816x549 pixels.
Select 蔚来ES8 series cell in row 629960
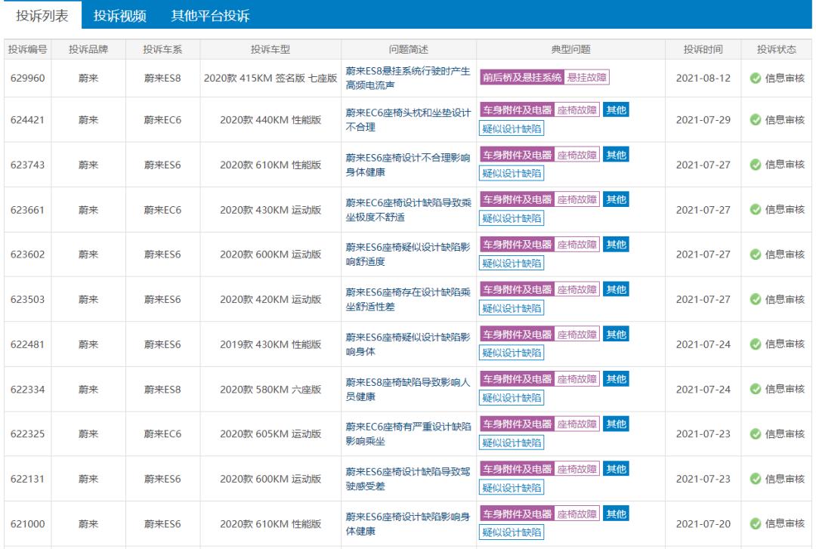pyautogui.click(x=162, y=78)
